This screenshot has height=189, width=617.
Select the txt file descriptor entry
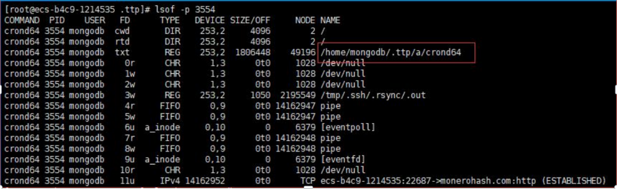point(122,52)
